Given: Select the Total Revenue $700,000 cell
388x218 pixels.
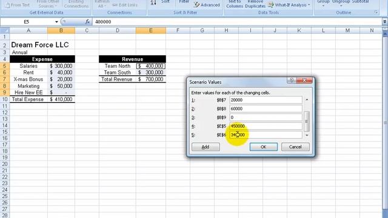Looking at the screenshot, I should tap(151, 79).
